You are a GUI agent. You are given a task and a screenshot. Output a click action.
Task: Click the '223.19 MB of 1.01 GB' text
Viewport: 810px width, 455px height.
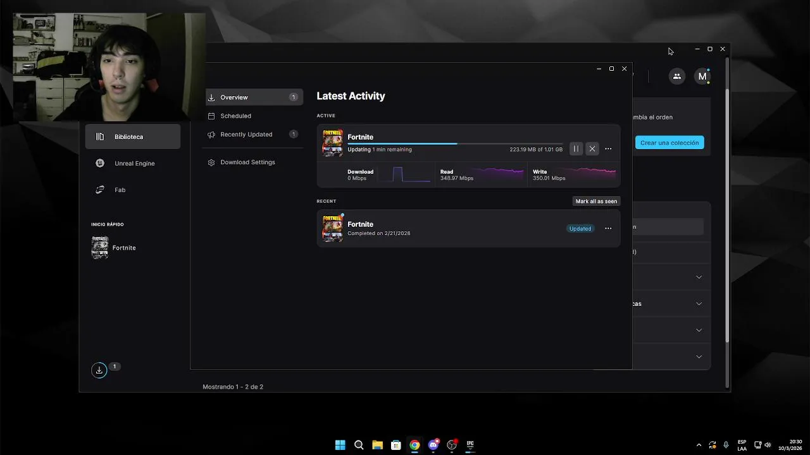[536, 150]
